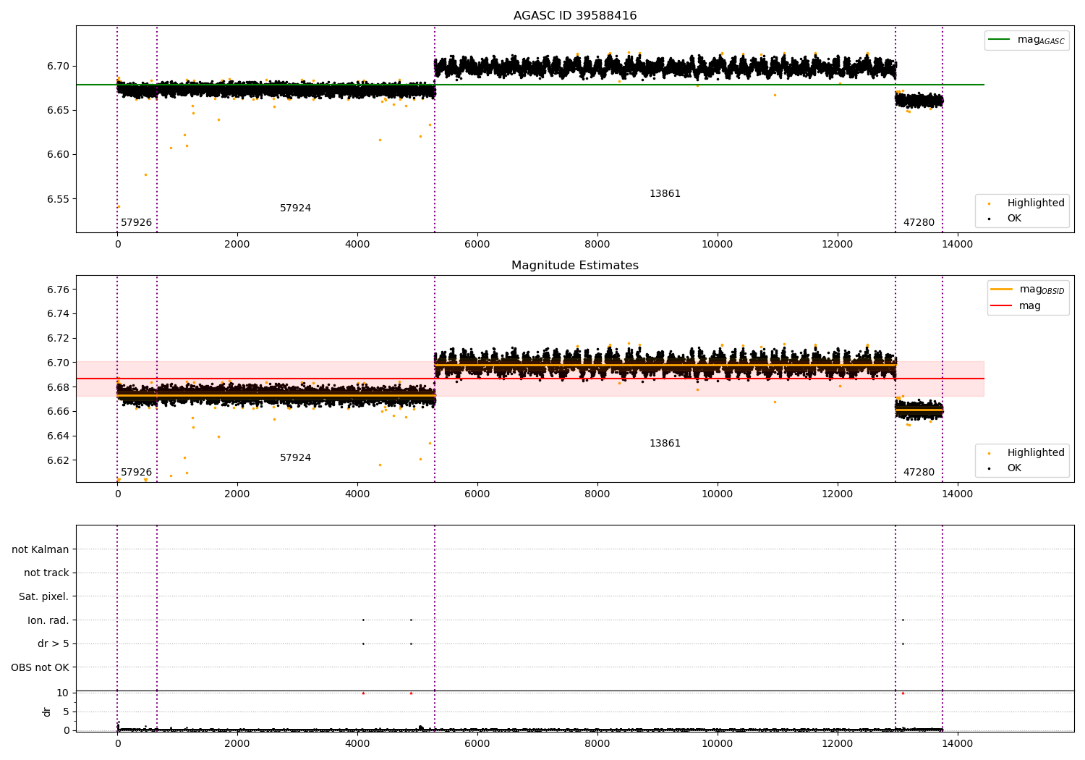Click 'Highlighted' legend entry in the AGASC plot

pyautogui.click(x=1036, y=203)
